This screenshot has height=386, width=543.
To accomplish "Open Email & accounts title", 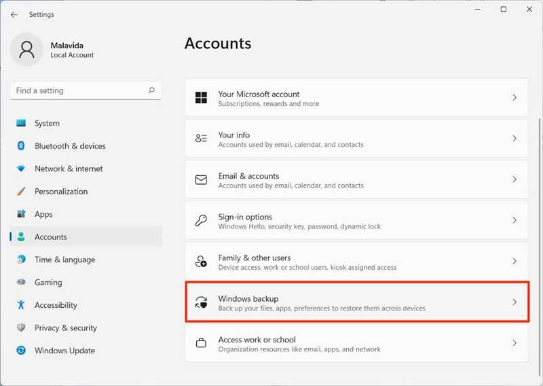I will pyautogui.click(x=248, y=176).
